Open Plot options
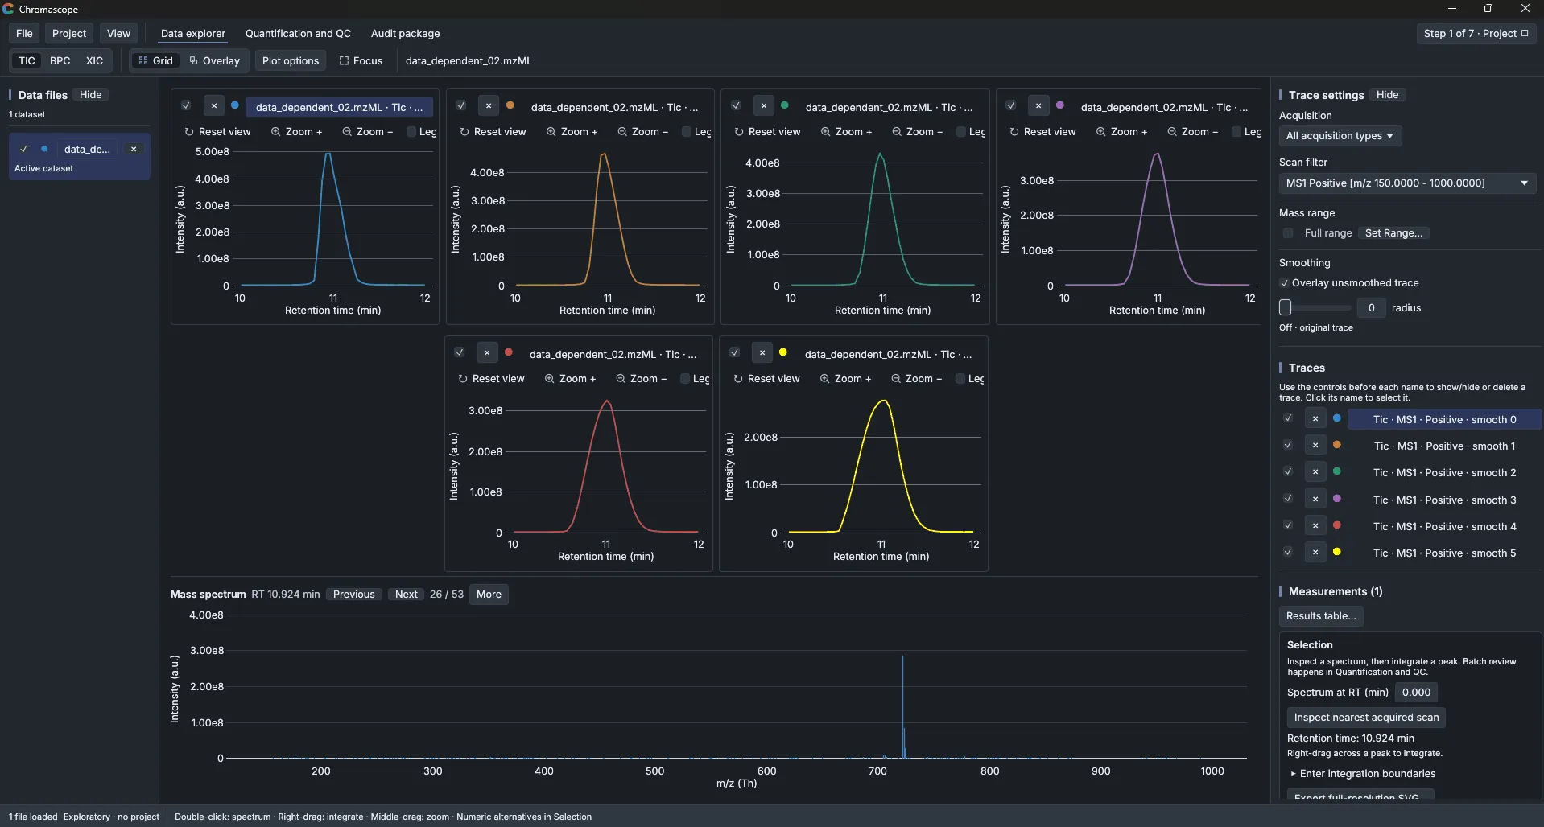Screen dimensions: 1544x827 coord(291,60)
